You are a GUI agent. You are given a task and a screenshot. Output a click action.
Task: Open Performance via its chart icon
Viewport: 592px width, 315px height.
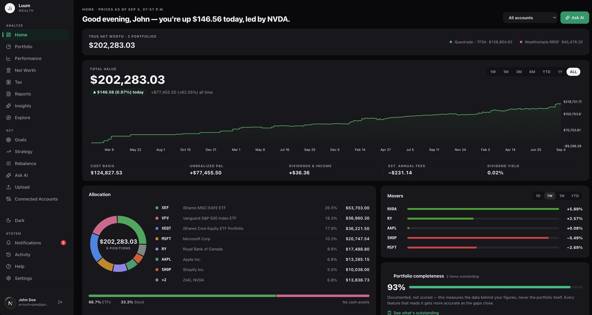click(x=9, y=58)
